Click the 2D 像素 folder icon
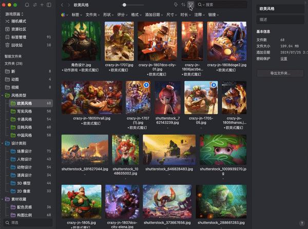 point(13,191)
